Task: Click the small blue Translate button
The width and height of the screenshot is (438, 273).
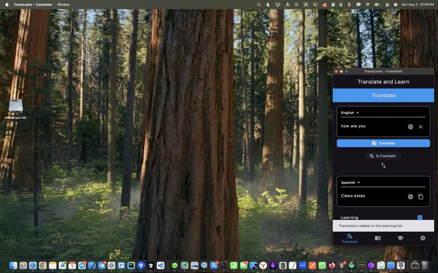Action: click(383, 143)
